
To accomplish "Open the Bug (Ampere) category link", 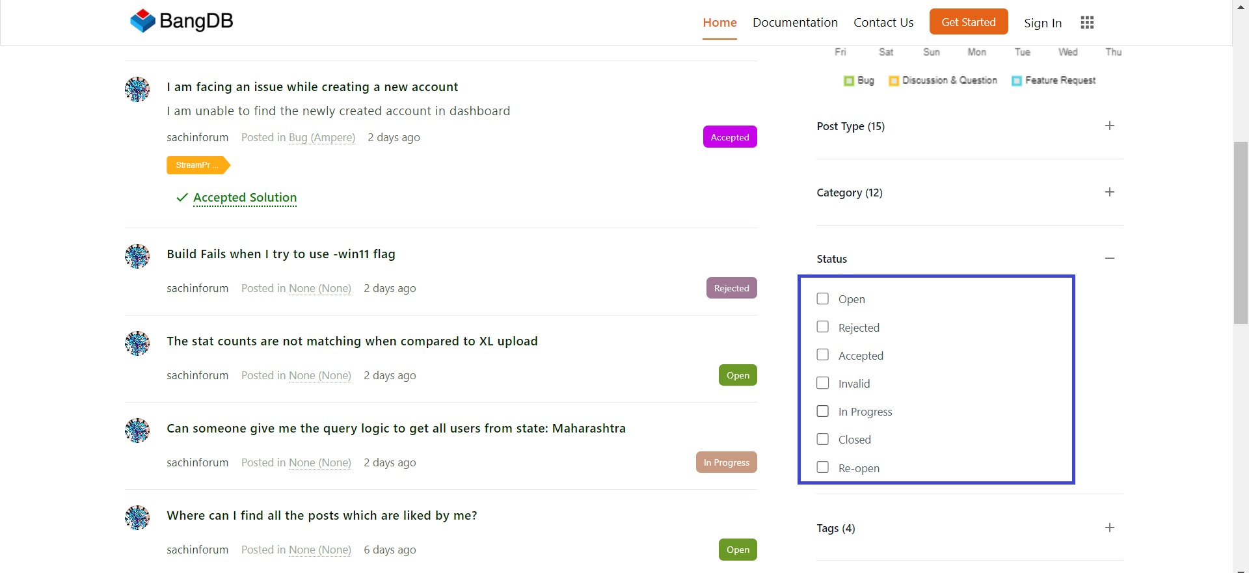I will pos(322,137).
